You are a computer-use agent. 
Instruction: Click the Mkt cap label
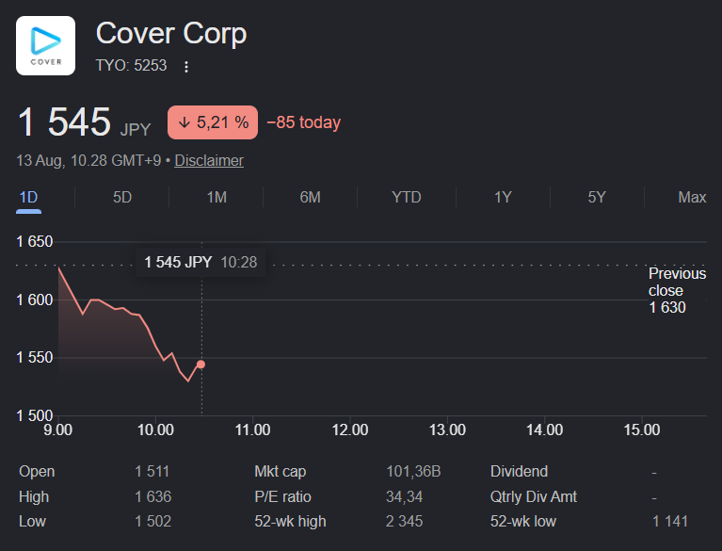click(280, 471)
